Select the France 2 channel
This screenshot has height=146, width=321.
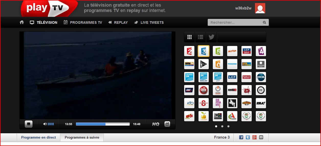click(x=189, y=51)
